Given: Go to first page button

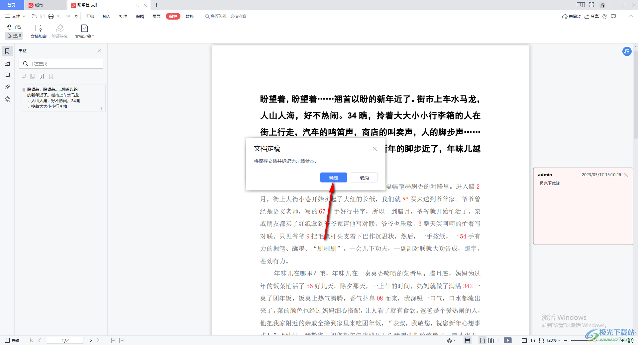Looking at the screenshot, I should [32, 340].
